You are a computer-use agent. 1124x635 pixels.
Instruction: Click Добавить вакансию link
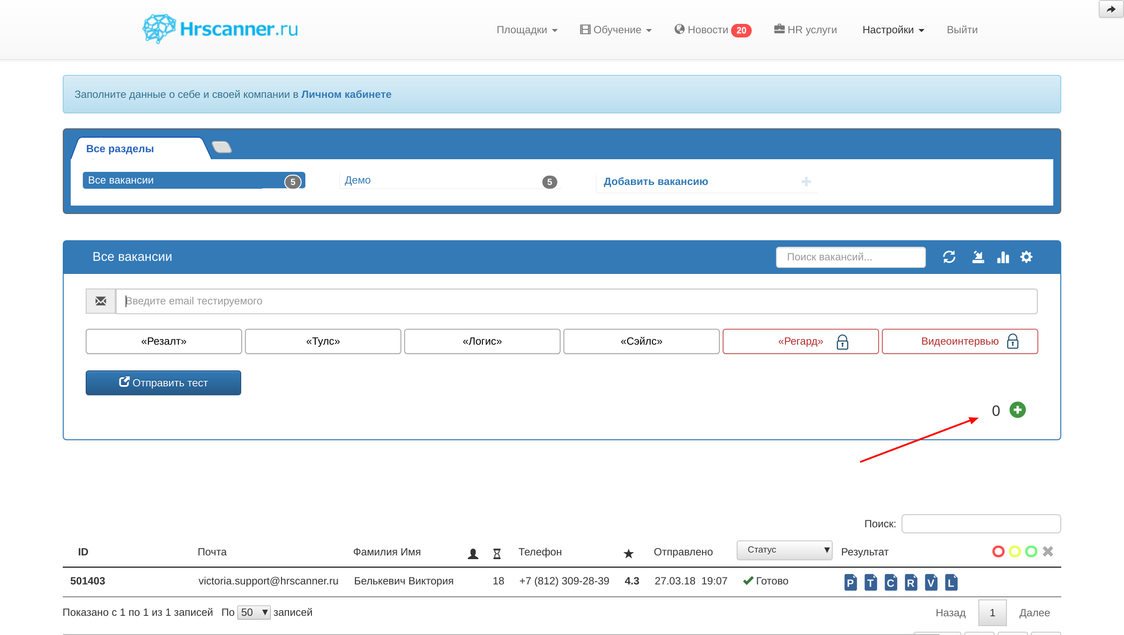(656, 182)
